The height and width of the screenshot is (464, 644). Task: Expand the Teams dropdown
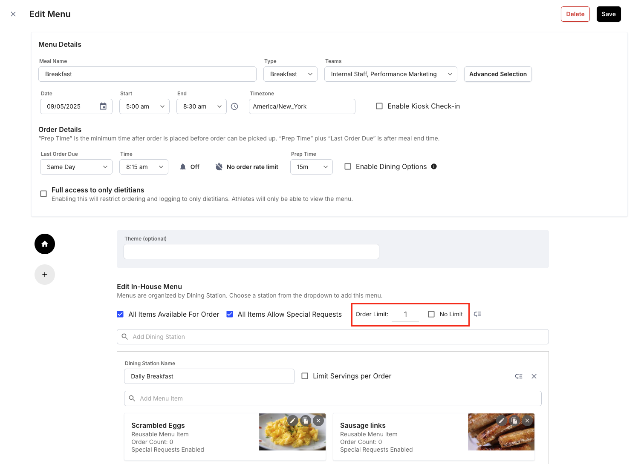[x=391, y=74]
